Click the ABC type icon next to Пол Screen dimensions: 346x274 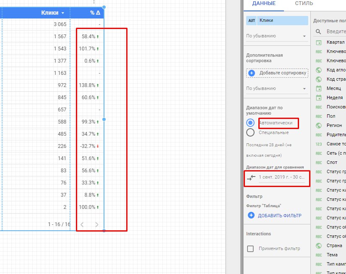pos(319,116)
